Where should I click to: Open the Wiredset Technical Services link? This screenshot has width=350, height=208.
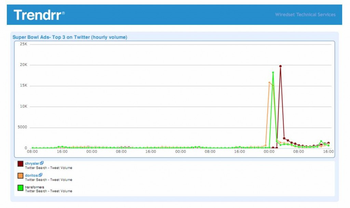tap(305, 15)
